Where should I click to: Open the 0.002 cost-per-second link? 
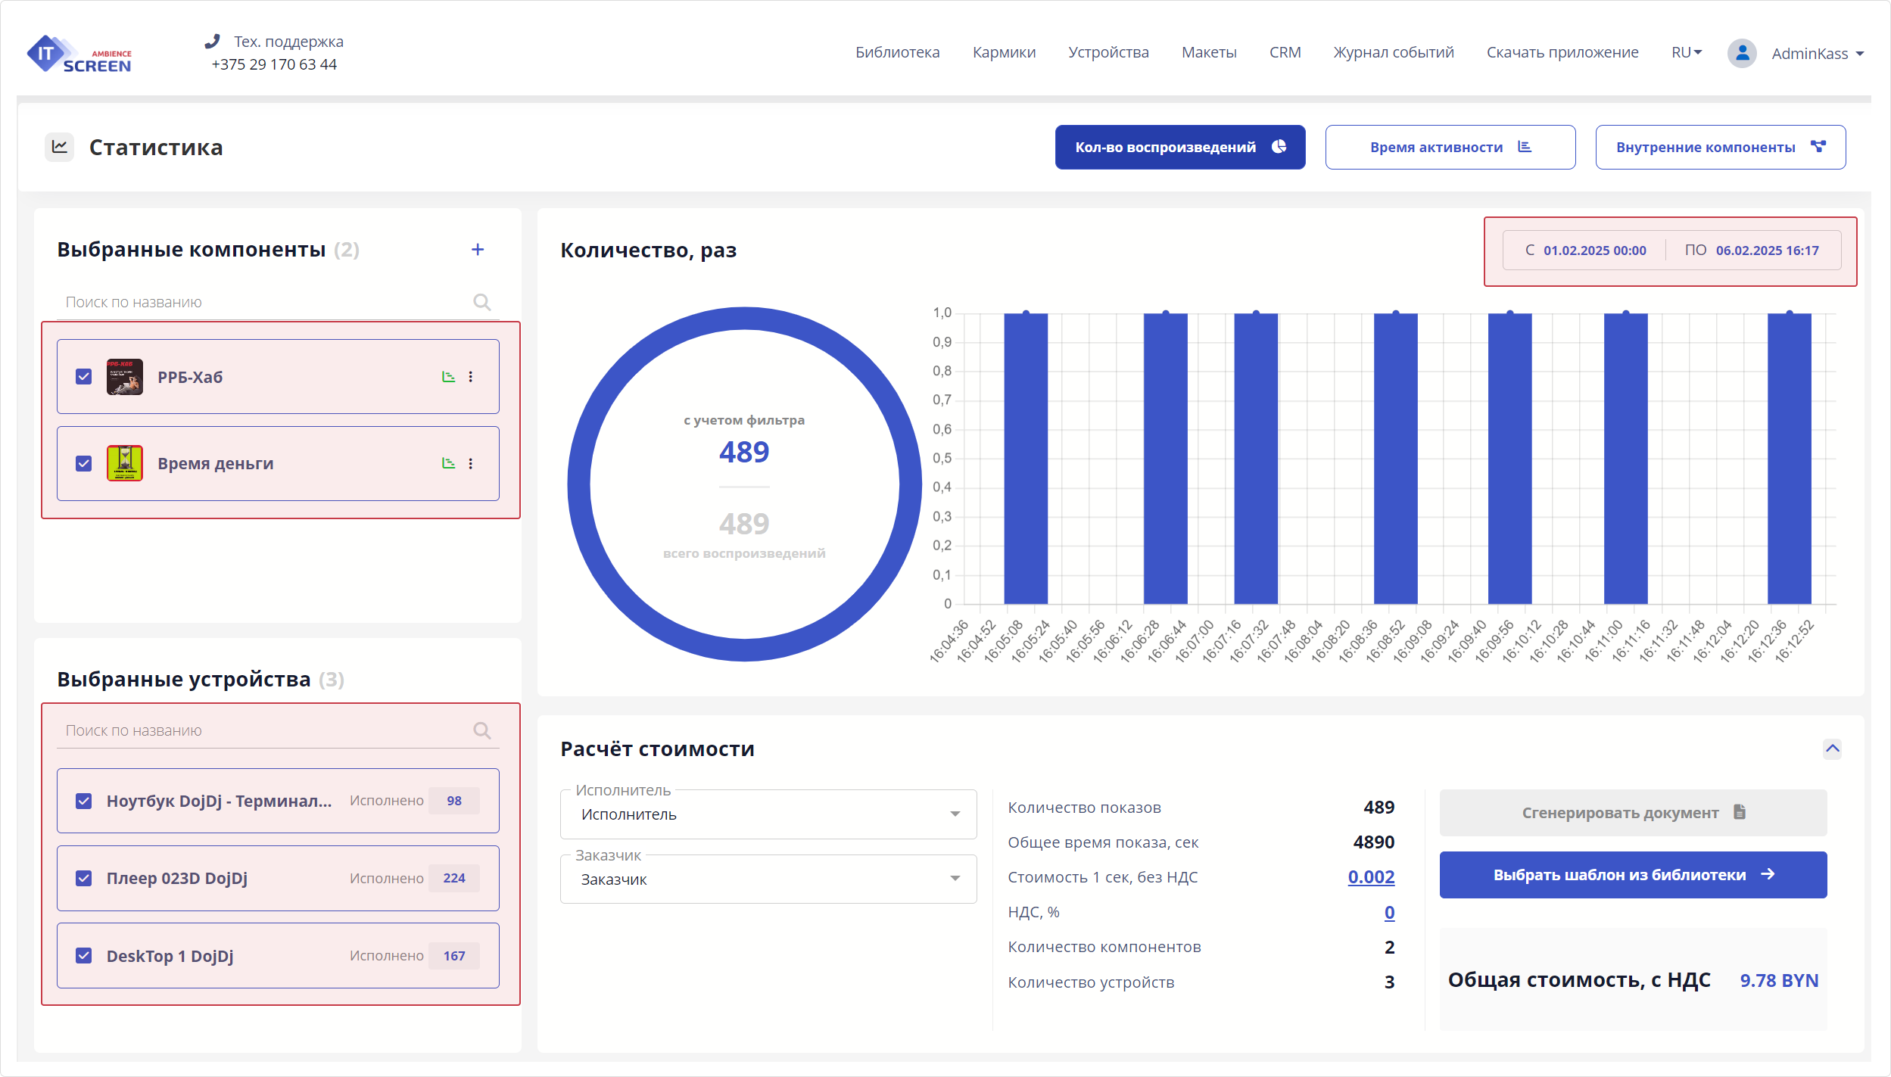coord(1371,877)
